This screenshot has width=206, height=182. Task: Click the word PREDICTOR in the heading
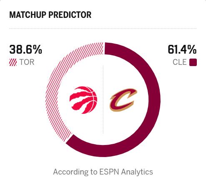(x=70, y=15)
